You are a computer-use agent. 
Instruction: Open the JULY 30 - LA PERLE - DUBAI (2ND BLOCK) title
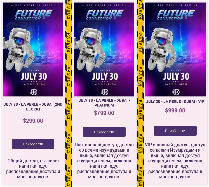tap(33, 107)
